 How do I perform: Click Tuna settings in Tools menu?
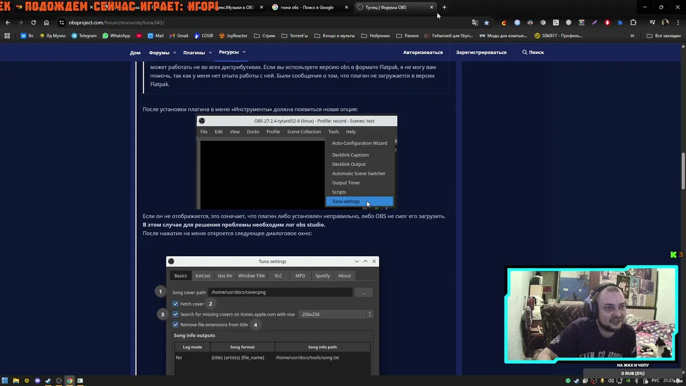[x=359, y=202]
